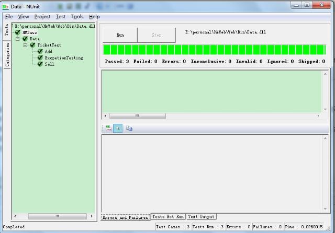Open the Tools menu
Screen dimensions: 335x233
[77, 17]
